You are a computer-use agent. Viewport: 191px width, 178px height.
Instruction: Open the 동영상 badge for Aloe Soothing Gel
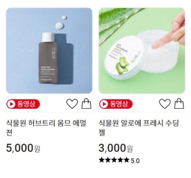tap(116, 104)
